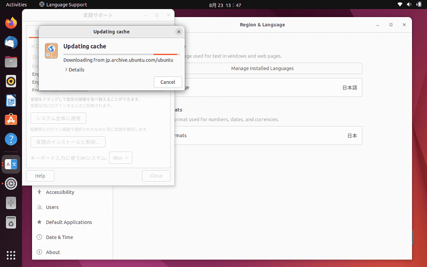
Task: Open Rhythmbox music player icon
Action: coord(11,81)
